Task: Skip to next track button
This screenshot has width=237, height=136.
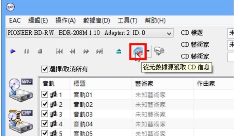Action: (99, 51)
